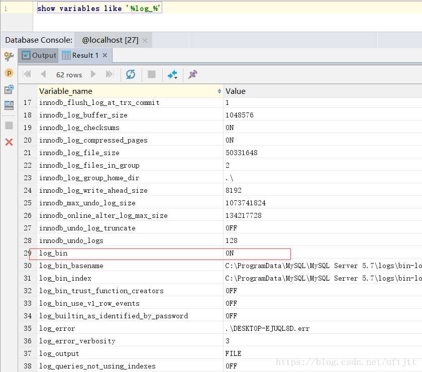Click in the SQL query editor line
This screenshot has width=422, height=372.
[227, 9]
